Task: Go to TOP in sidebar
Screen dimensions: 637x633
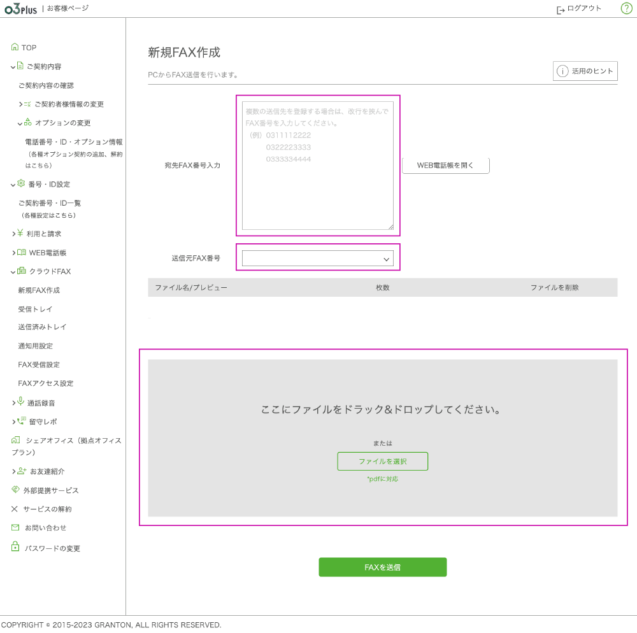Action: click(29, 48)
